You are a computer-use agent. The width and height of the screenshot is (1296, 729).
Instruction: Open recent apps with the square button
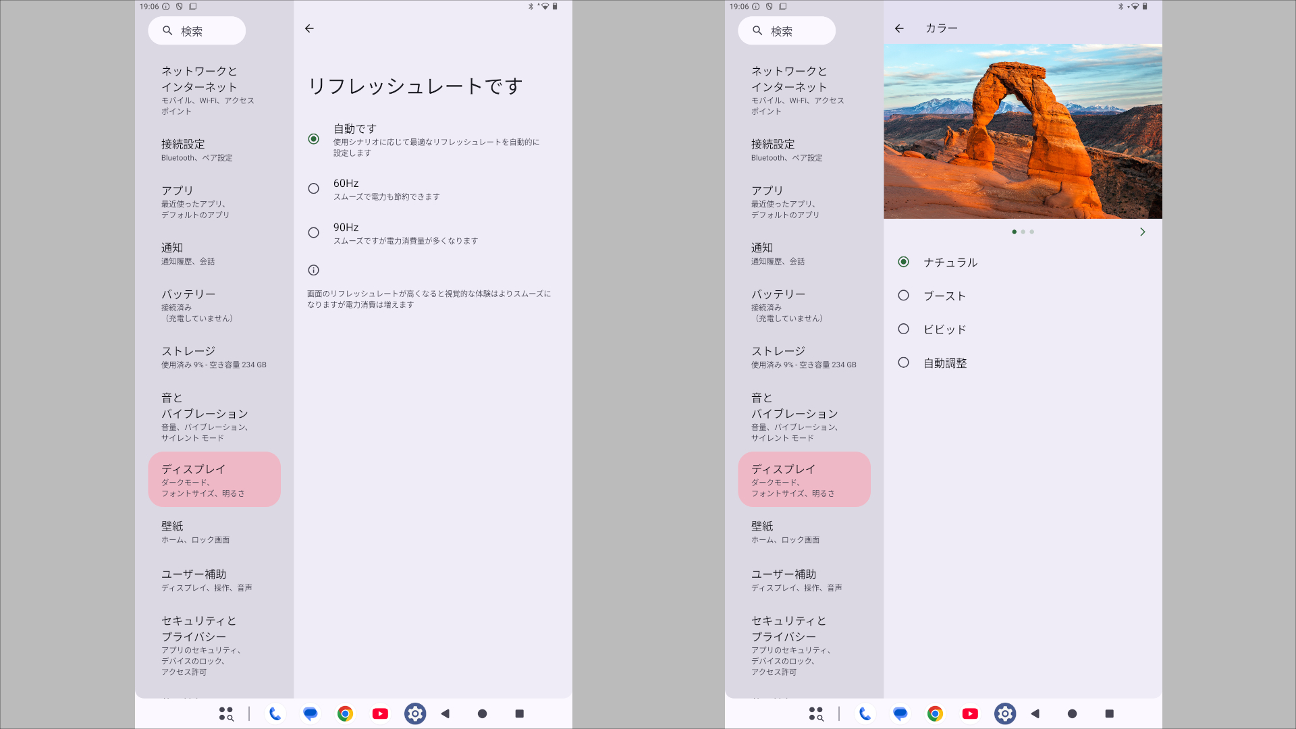click(x=518, y=713)
